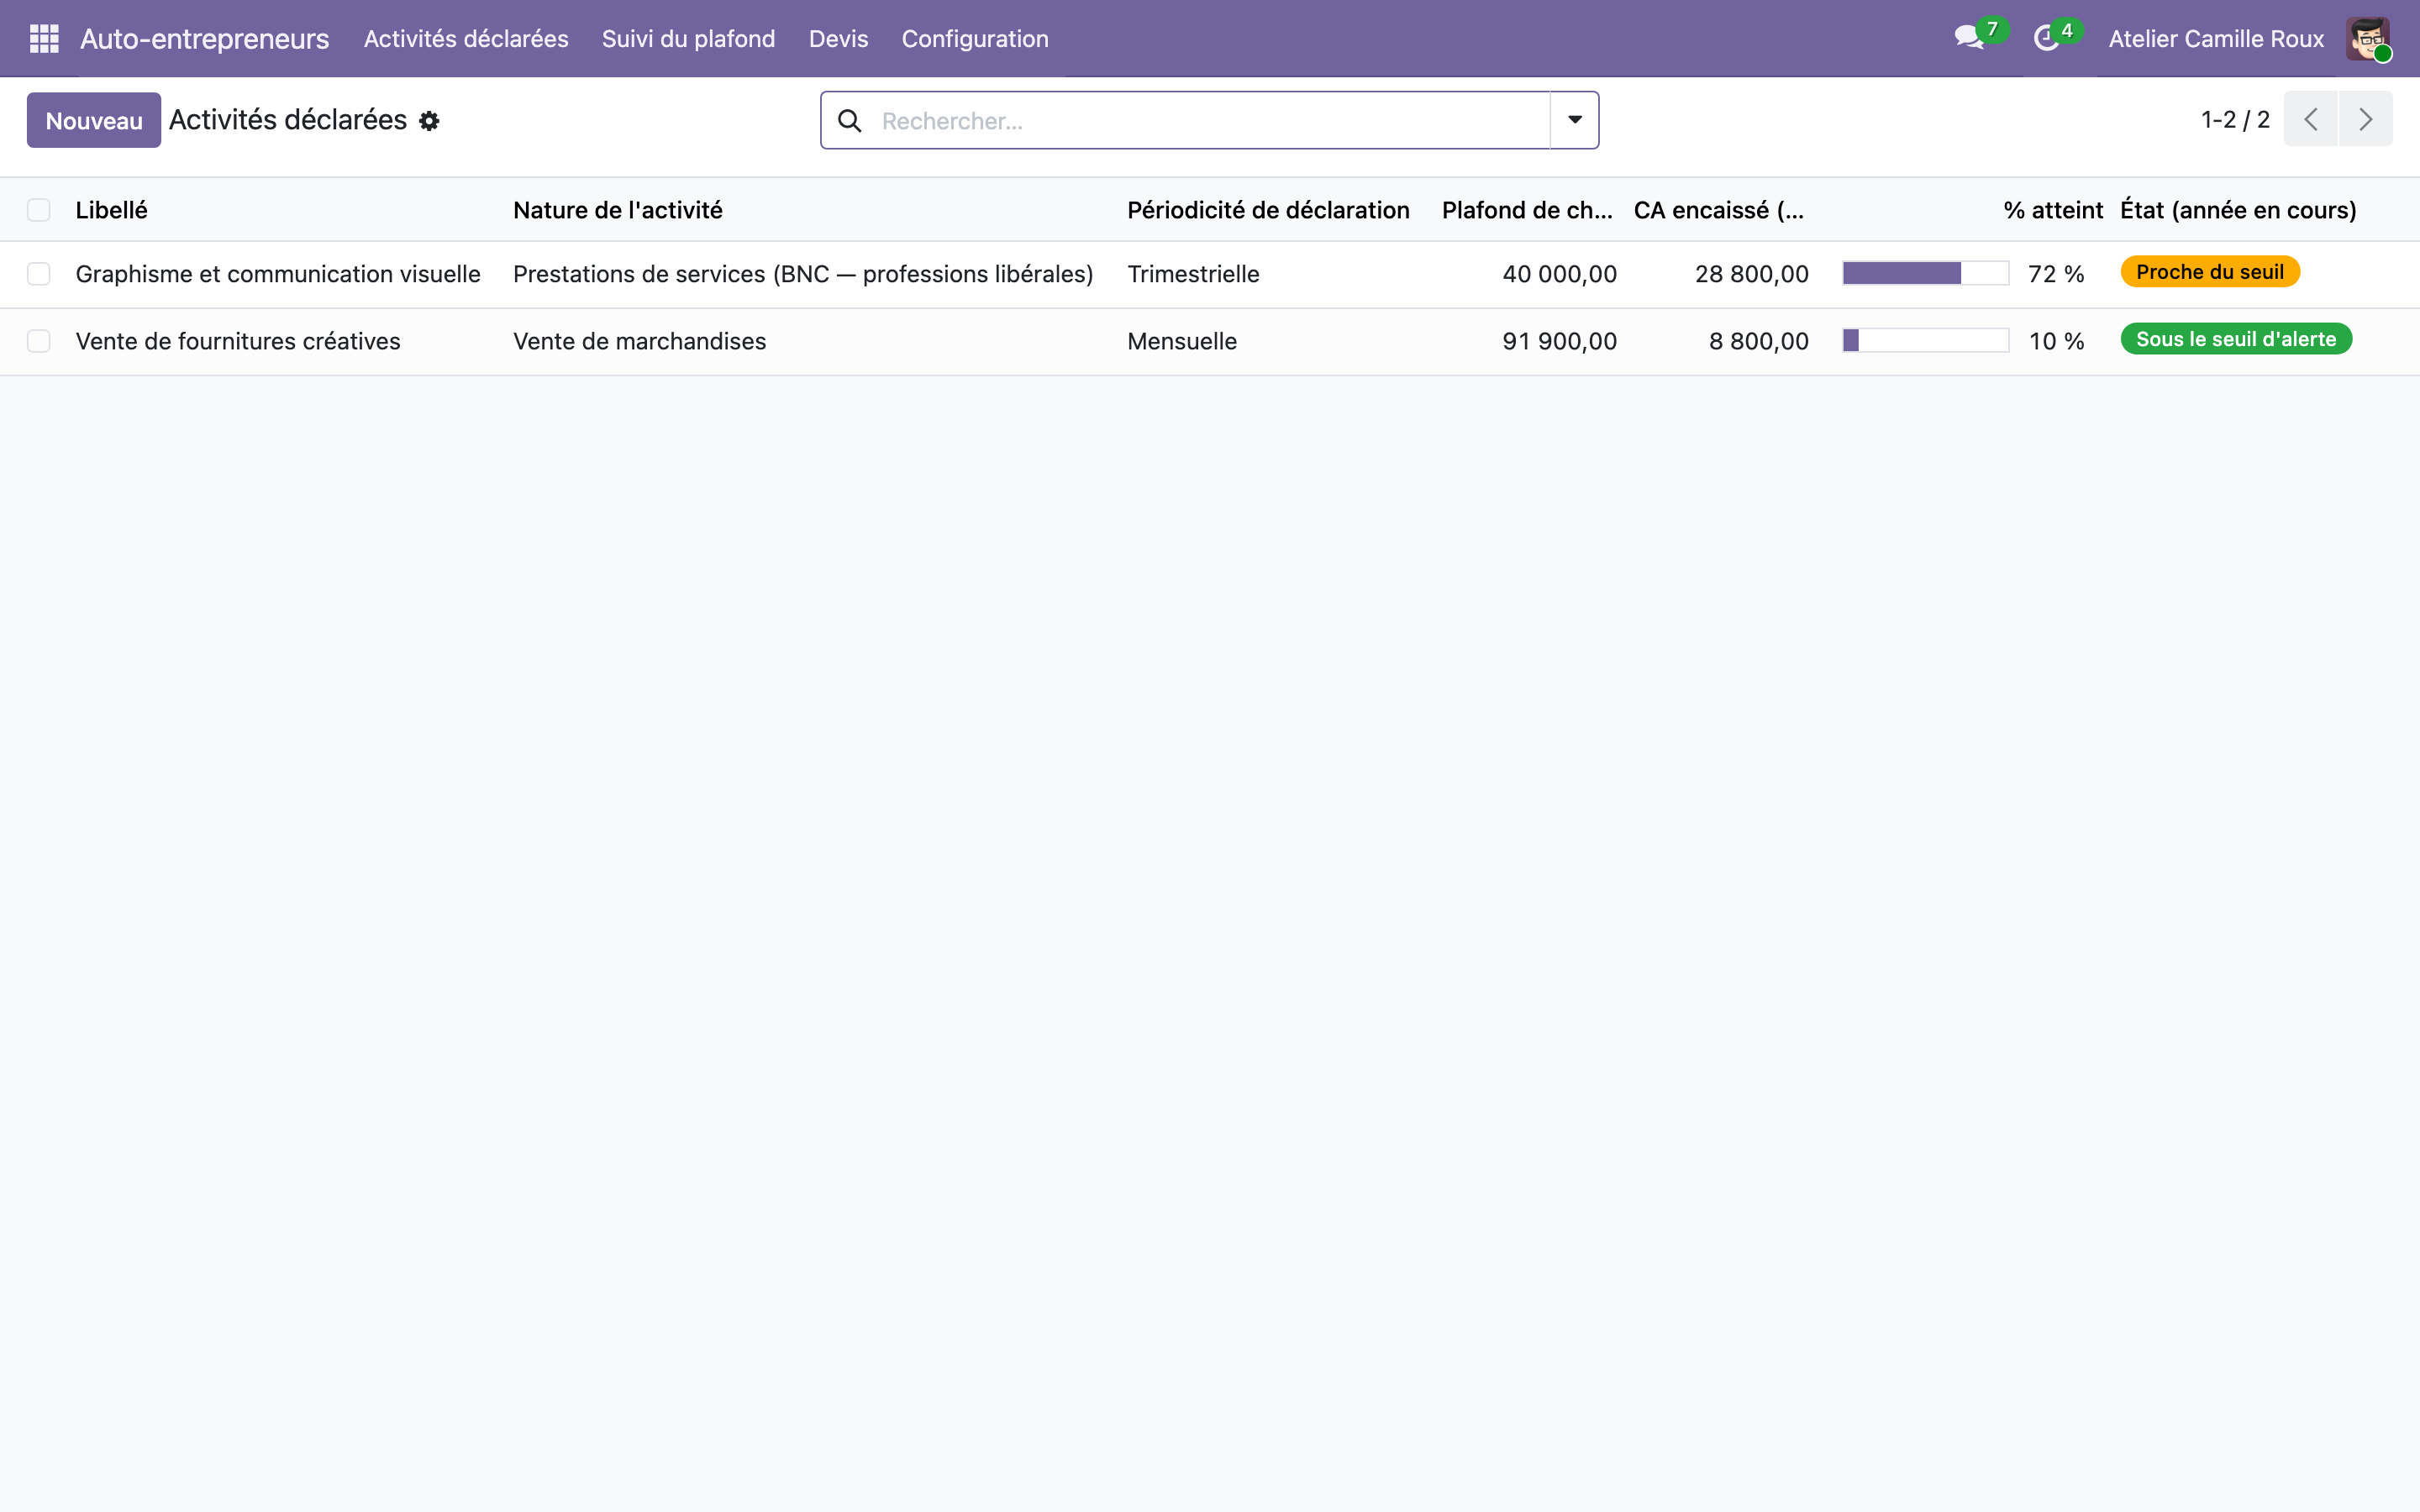
Task: Click the 8 800,00 revenue value
Action: pos(1758,341)
